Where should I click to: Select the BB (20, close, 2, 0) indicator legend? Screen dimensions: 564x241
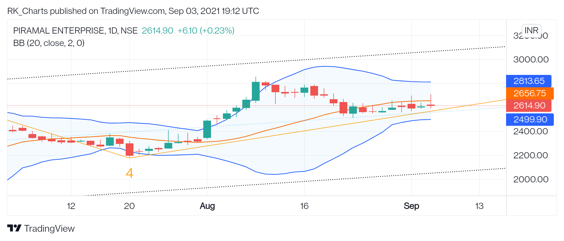[x=49, y=43]
